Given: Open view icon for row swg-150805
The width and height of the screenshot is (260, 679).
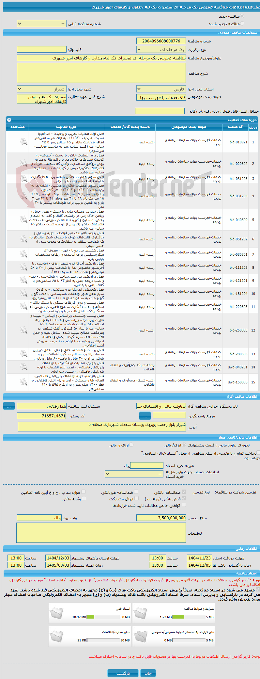Looking at the screenshot, I should 23,382.
